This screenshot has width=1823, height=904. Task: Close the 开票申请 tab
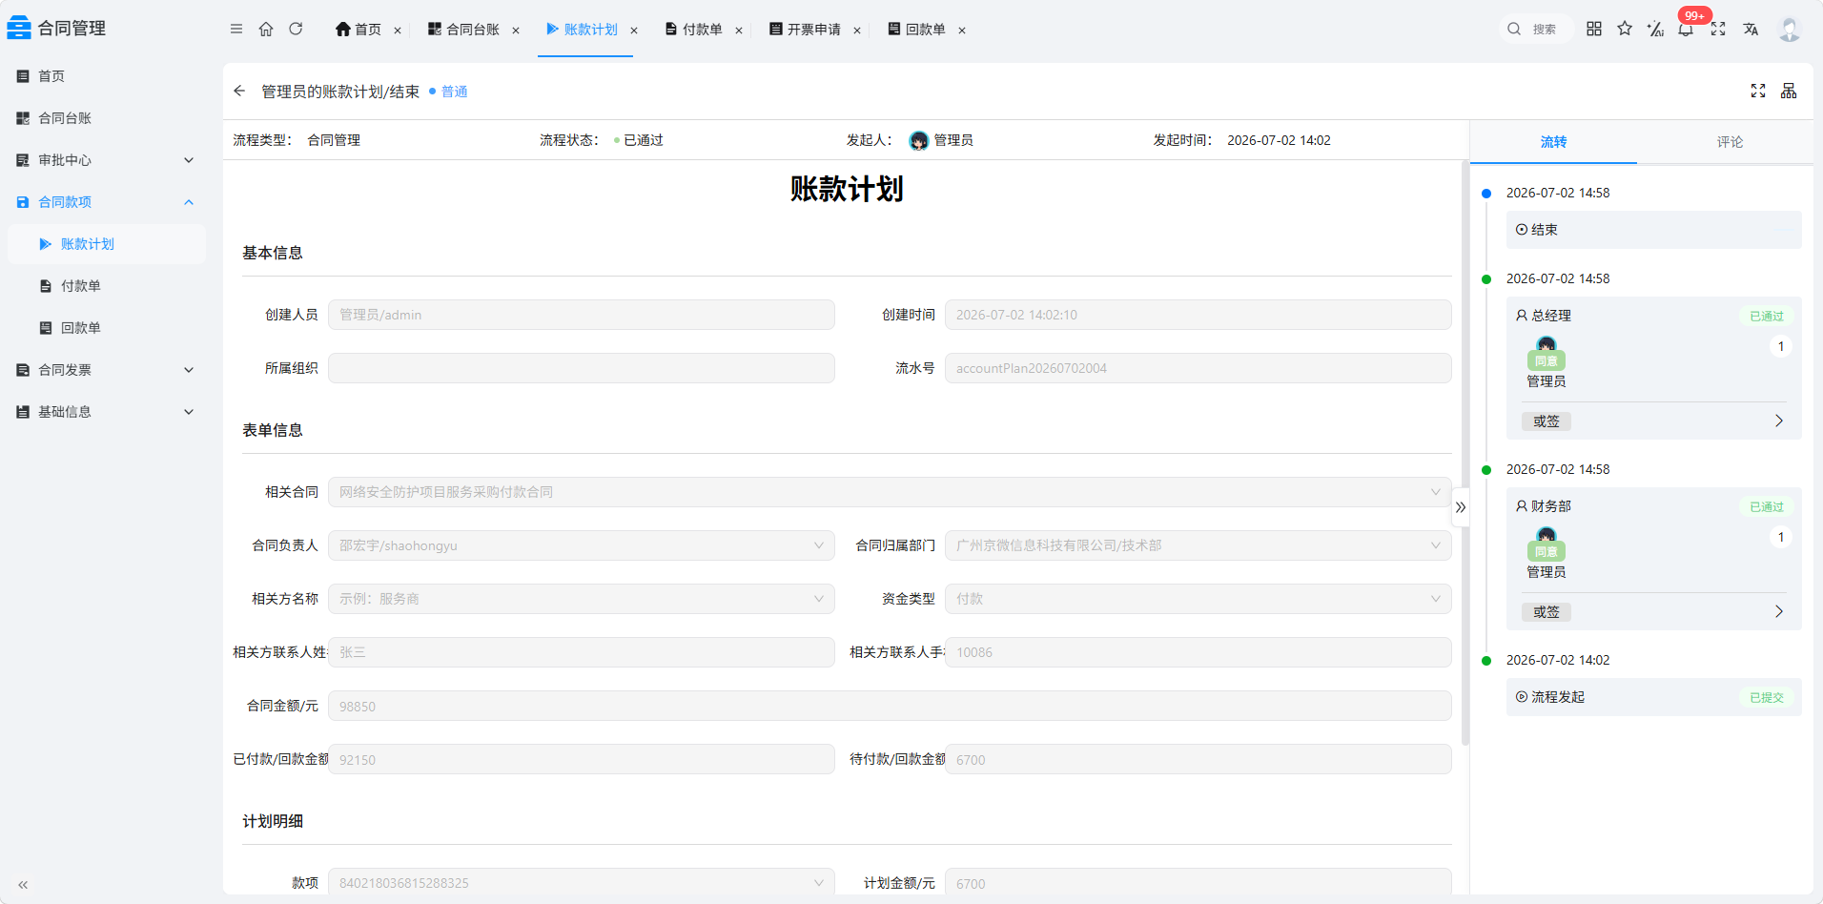pos(857,31)
